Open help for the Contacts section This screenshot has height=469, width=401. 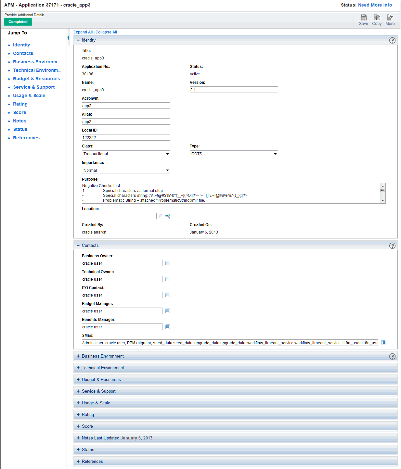pyautogui.click(x=392, y=246)
